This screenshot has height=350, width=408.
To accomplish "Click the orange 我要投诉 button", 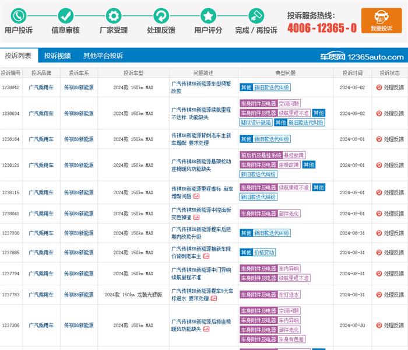I will [381, 20].
